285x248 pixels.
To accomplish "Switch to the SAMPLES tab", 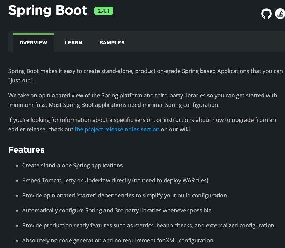I will tap(112, 43).
